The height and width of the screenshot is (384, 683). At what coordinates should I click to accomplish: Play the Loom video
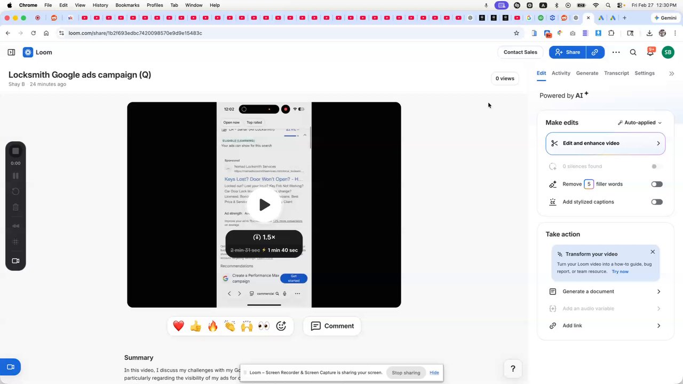point(264,205)
